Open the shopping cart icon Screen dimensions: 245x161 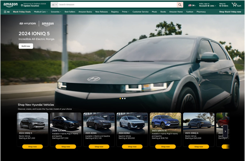(x=236, y=5)
